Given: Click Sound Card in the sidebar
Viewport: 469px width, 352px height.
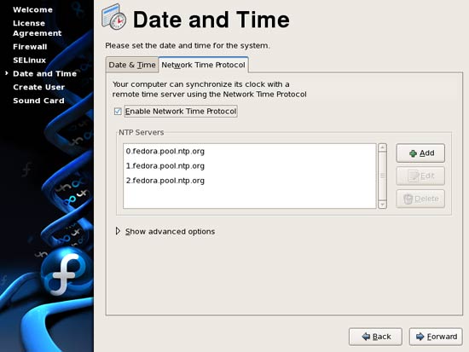Looking at the screenshot, I should (x=38, y=101).
